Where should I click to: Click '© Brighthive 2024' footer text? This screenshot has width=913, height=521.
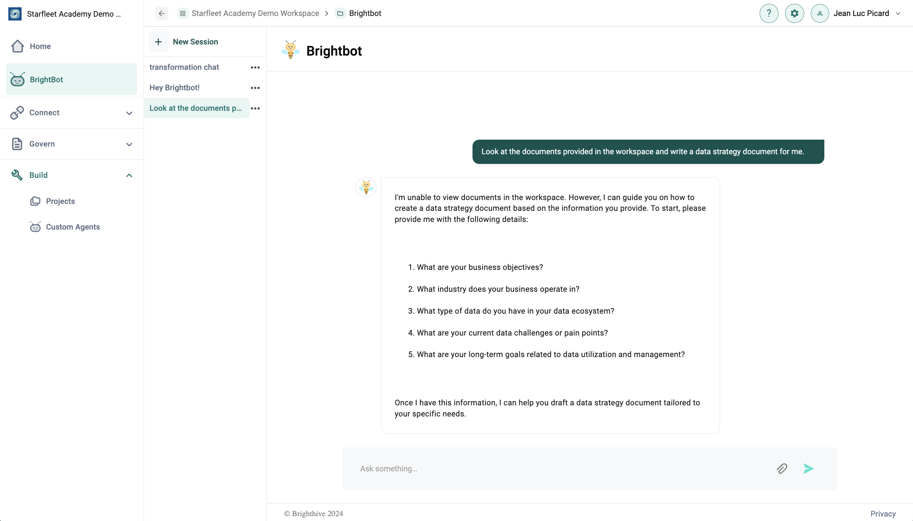click(x=313, y=513)
